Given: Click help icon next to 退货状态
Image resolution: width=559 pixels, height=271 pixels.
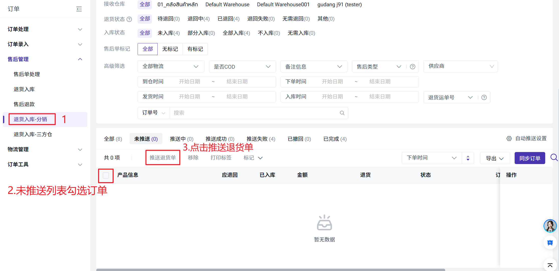Looking at the screenshot, I should coord(129,19).
